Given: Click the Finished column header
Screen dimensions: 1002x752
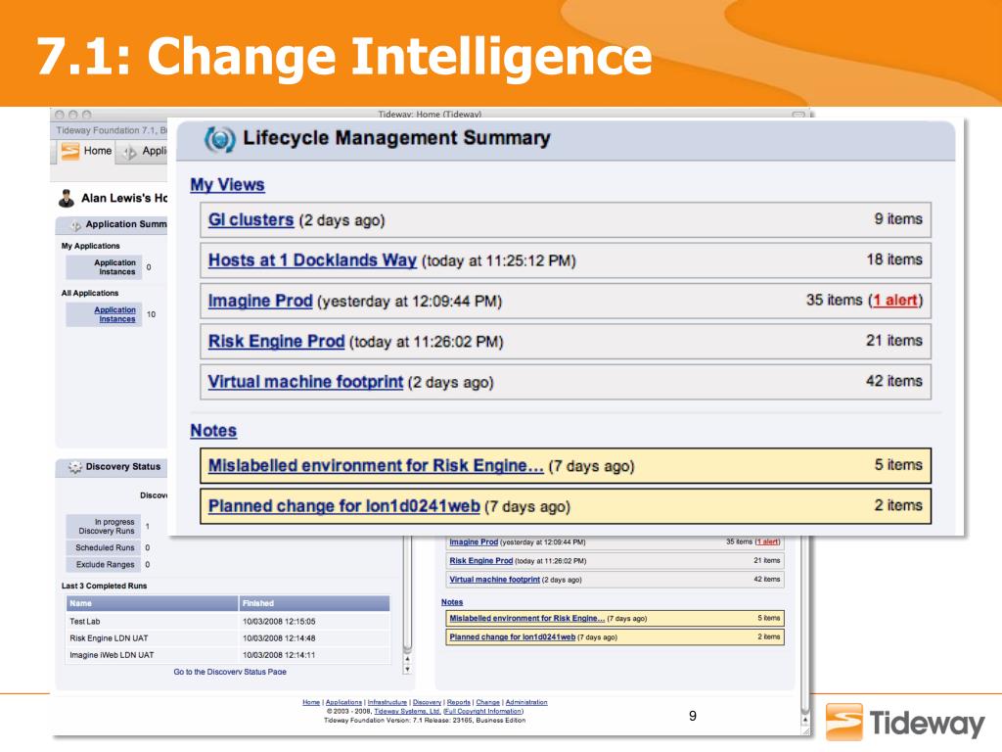Looking at the screenshot, I should click(x=314, y=603).
